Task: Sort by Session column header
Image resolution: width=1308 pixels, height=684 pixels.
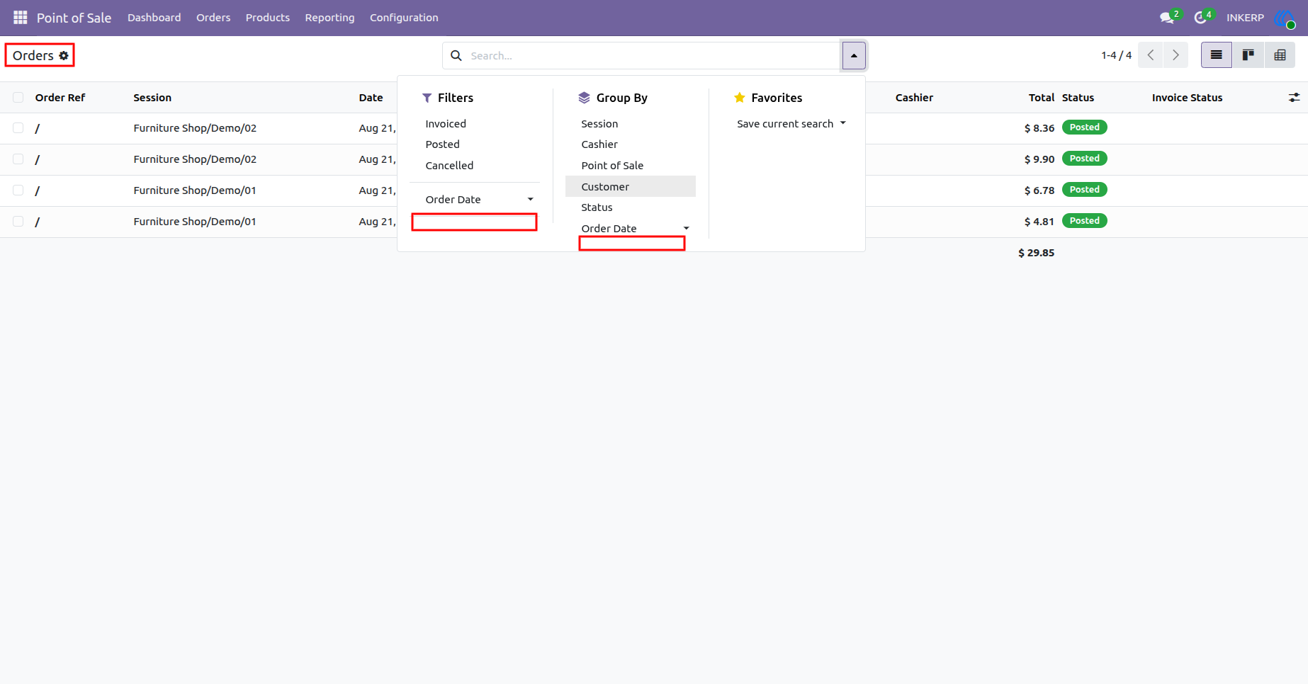Action: [152, 98]
